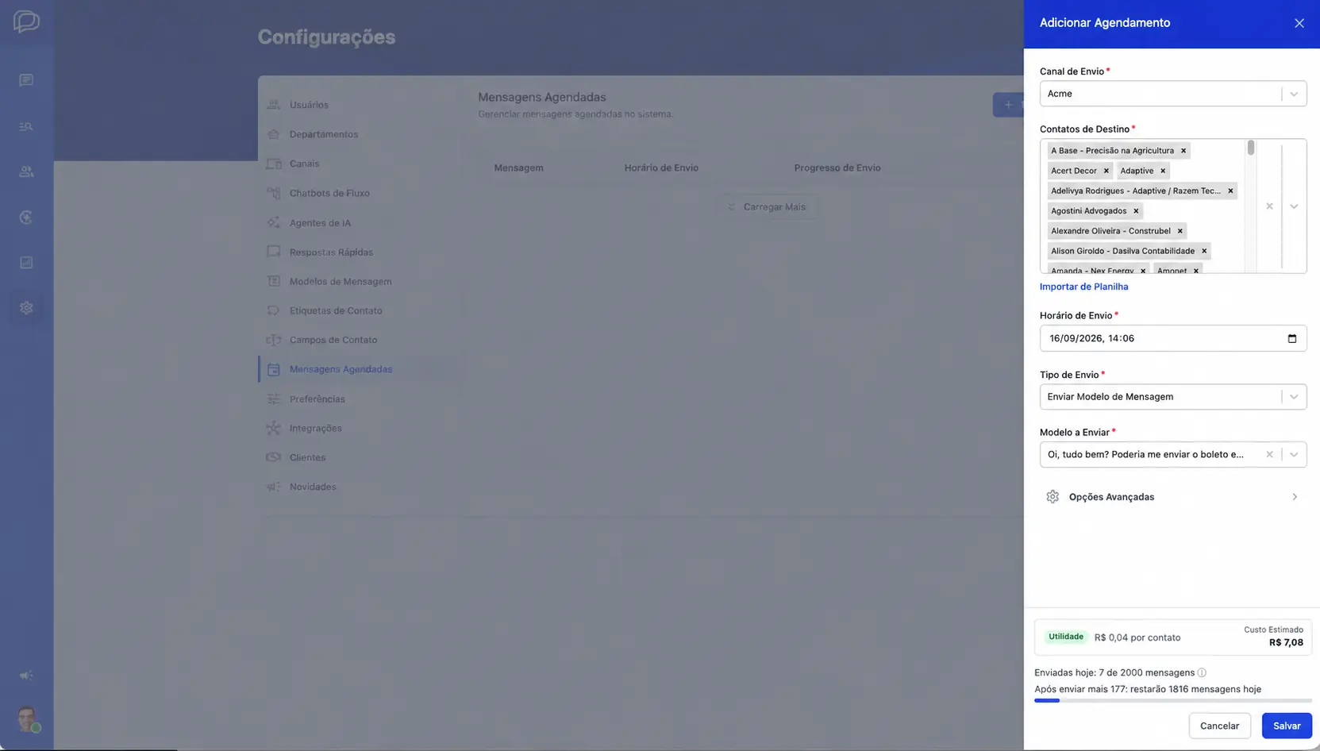Open conversations icon in left sidebar
The height and width of the screenshot is (751, 1320).
(26, 80)
